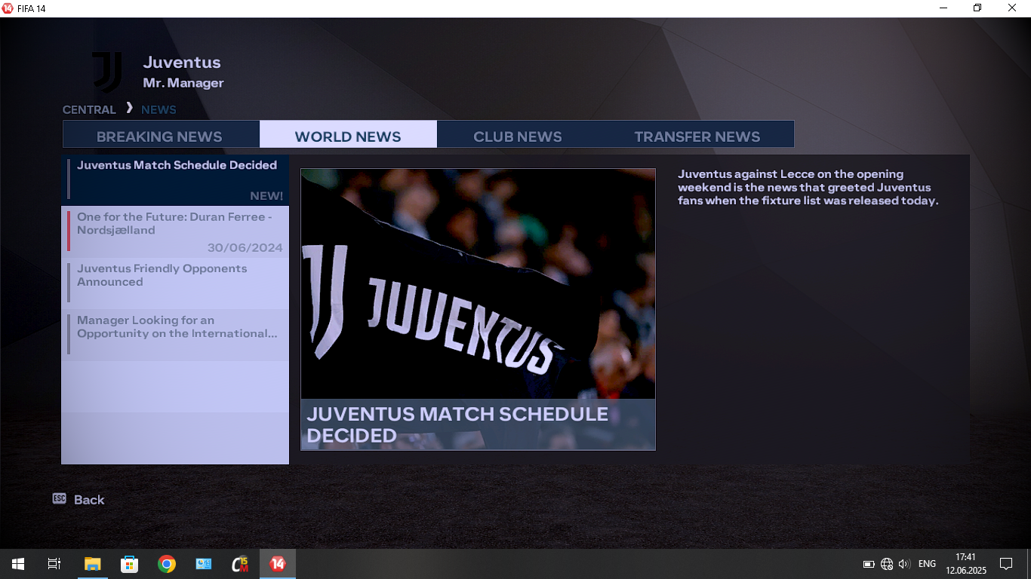Click the NEW! badge on the first story
1031x579 pixels.
266,196
